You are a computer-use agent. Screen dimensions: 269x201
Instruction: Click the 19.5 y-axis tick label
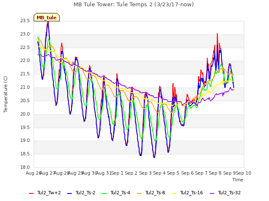pyautogui.click(x=25, y=127)
